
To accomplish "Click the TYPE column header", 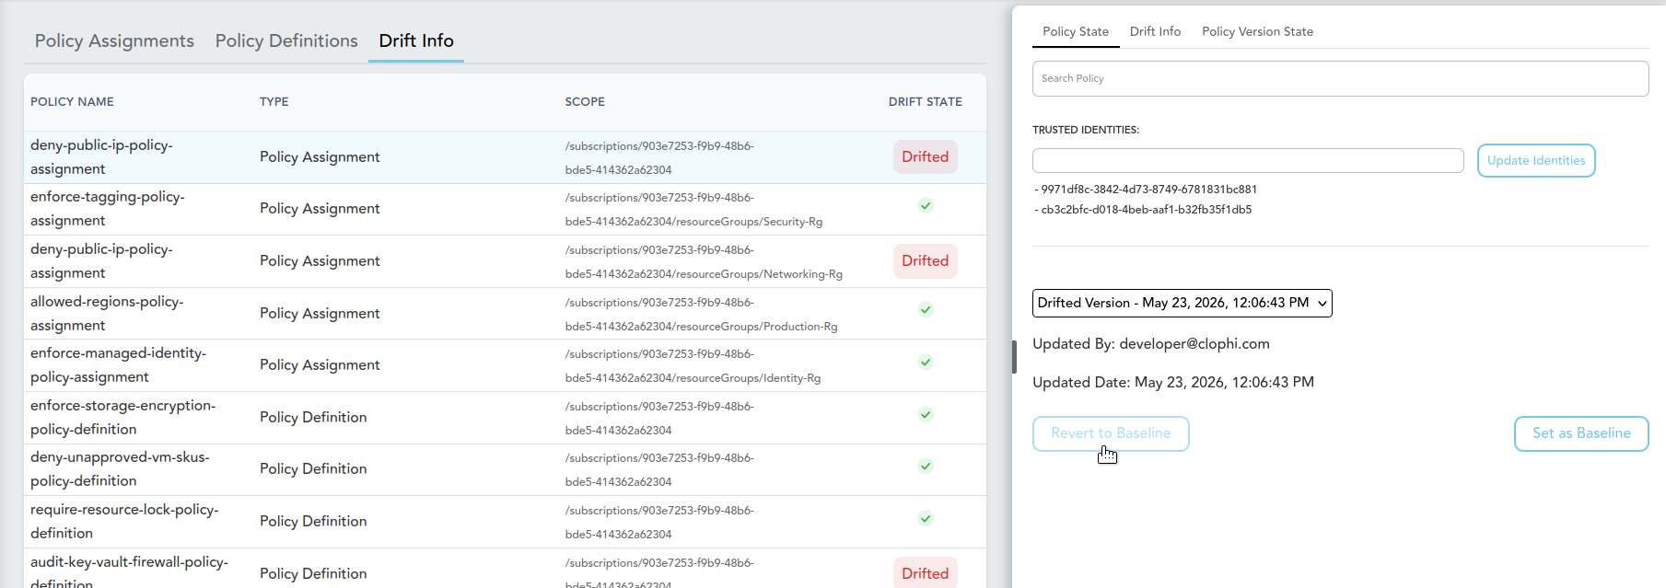I will pos(274,102).
